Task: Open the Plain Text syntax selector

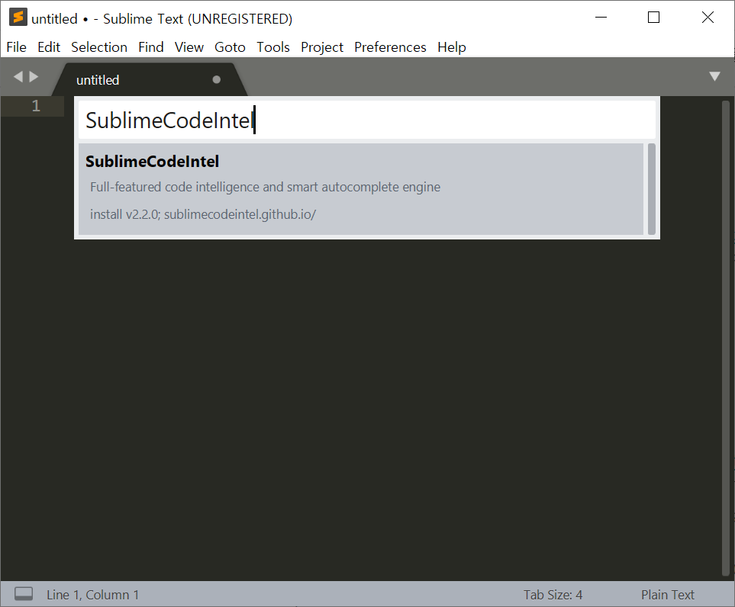Action: click(x=668, y=595)
